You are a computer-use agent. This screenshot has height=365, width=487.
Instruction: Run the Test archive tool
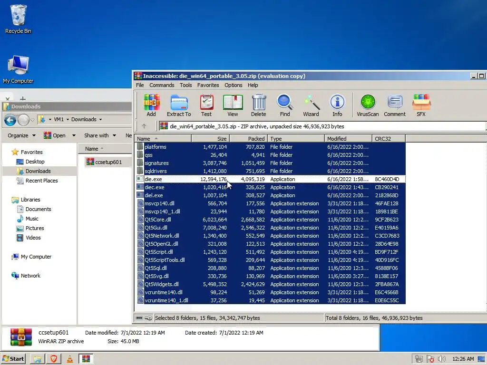(206, 106)
